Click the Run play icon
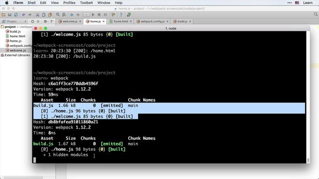Screen dimensions: 319x179 (93, 14)
